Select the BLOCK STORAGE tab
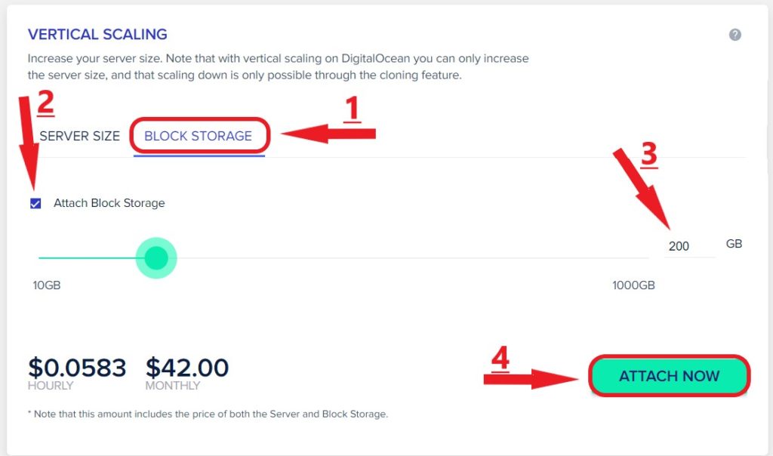 click(199, 136)
